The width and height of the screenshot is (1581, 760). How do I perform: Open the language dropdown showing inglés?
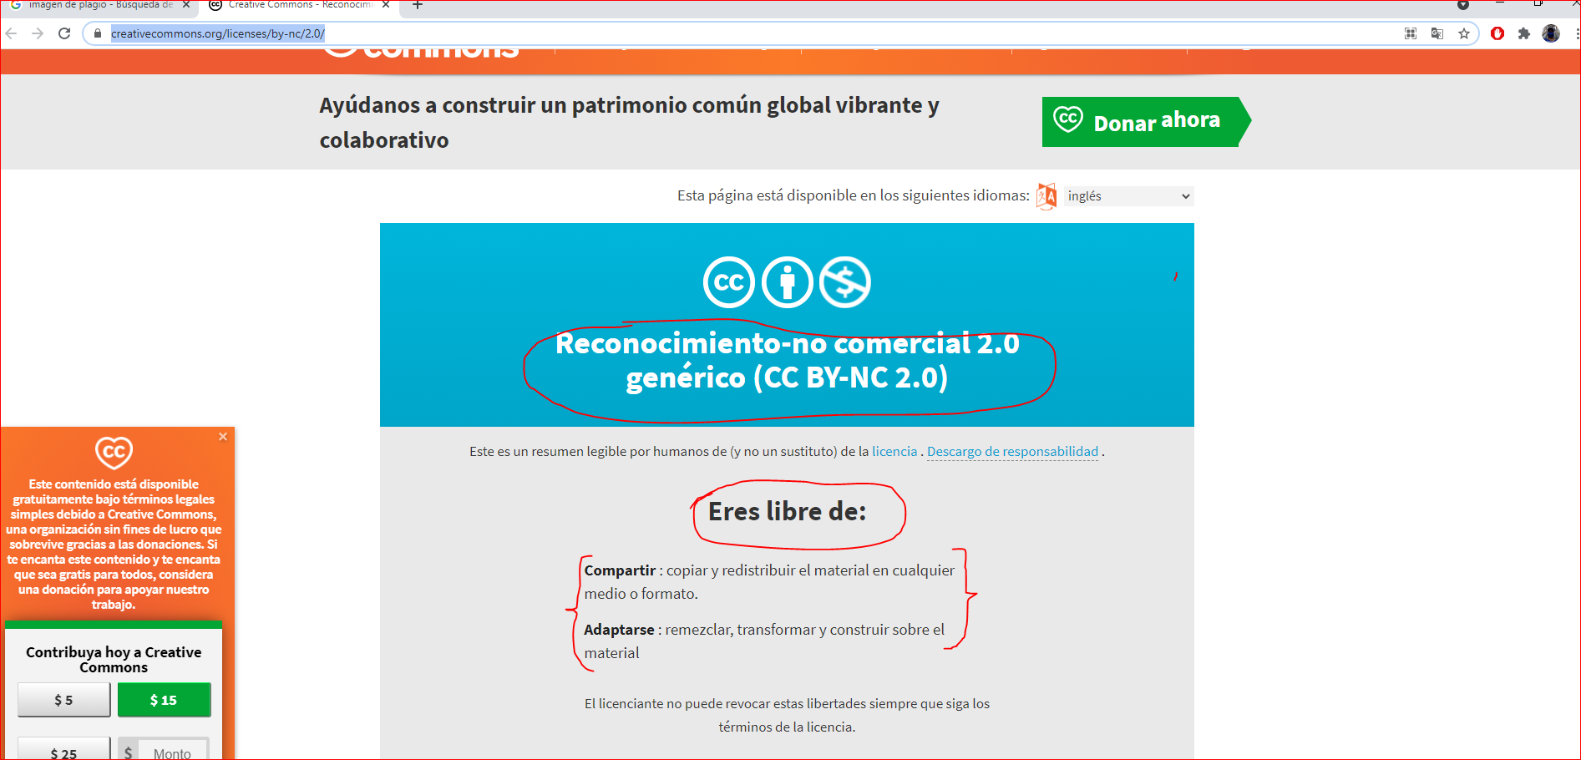1128,196
